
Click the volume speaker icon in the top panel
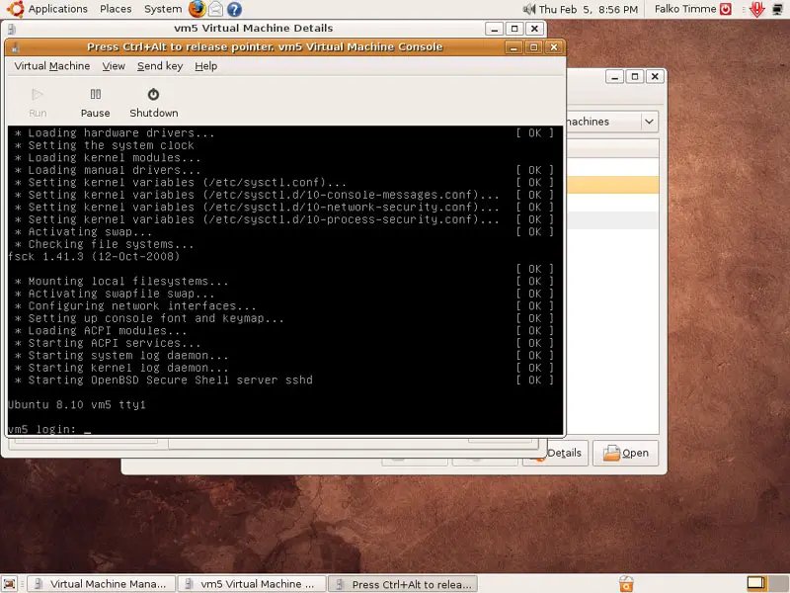coord(529,9)
